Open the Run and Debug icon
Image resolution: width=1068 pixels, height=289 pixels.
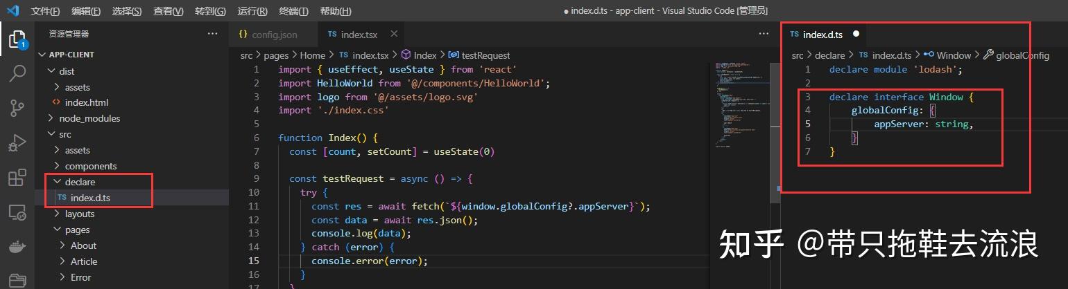[17, 143]
